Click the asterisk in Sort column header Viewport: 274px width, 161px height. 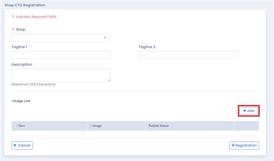coord(17,126)
